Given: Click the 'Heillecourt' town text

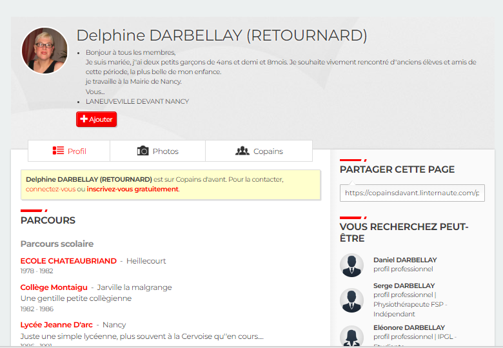Looking at the screenshot, I should (146, 261).
